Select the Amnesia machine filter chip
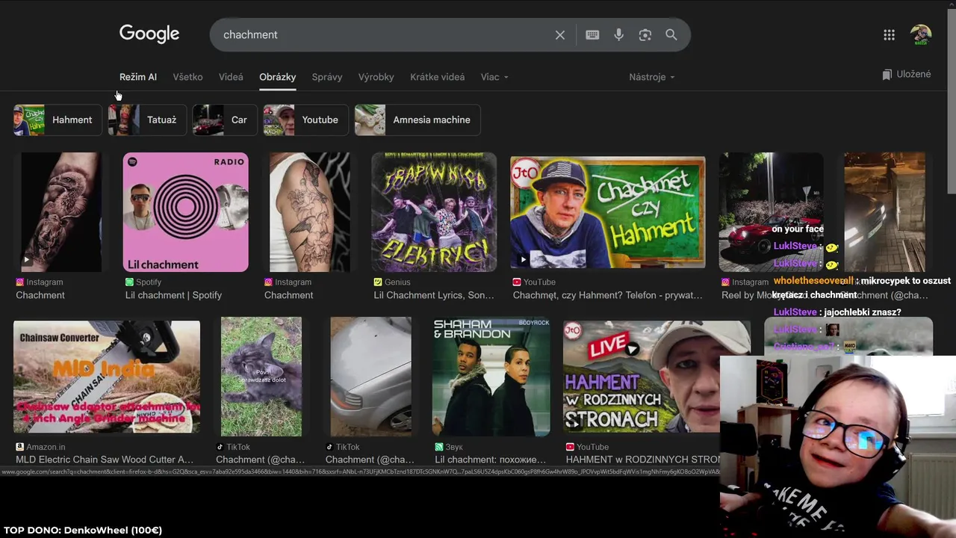 (x=418, y=120)
